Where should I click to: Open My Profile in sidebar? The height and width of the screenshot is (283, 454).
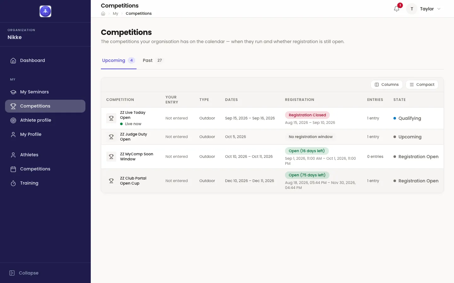click(45, 134)
